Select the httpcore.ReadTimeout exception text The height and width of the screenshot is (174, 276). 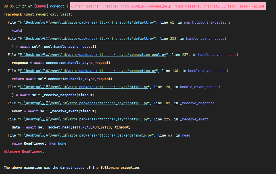24,151
